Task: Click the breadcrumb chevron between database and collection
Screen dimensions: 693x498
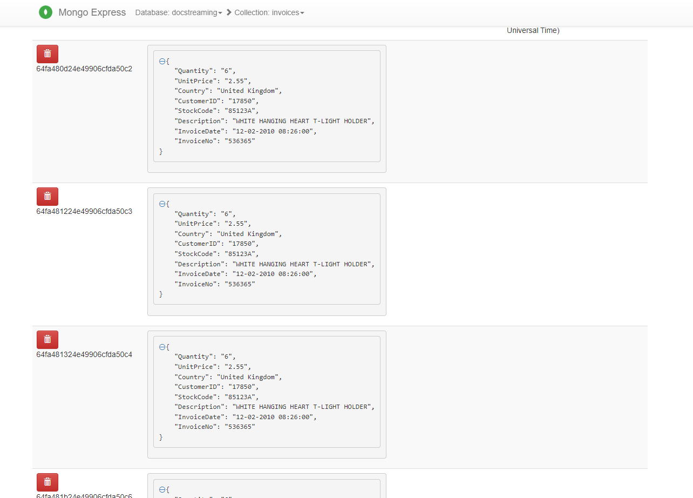Action: (227, 12)
